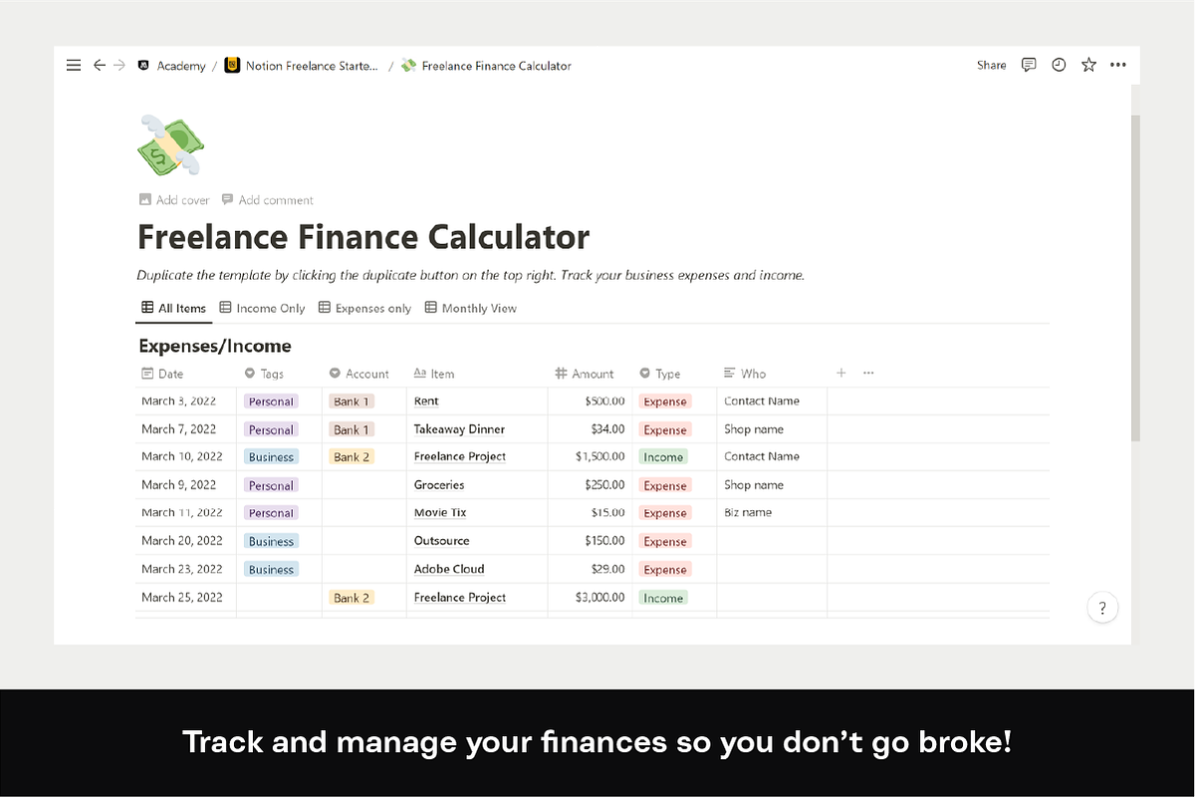The height and width of the screenshot is (797, 1195).
Task: Open the hamburger sidebar menu
Action: click(74, 66)
